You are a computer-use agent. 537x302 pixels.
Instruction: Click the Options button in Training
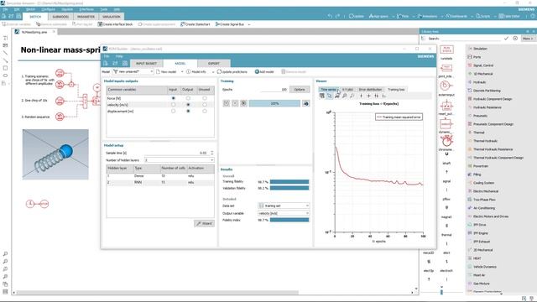(300, 90)
